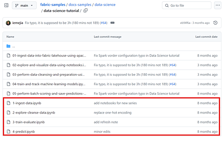Open the 3-train-evaluate.ipynb notebook
The width and height of the screenshot is (223, 141).
tap(29, 122)
